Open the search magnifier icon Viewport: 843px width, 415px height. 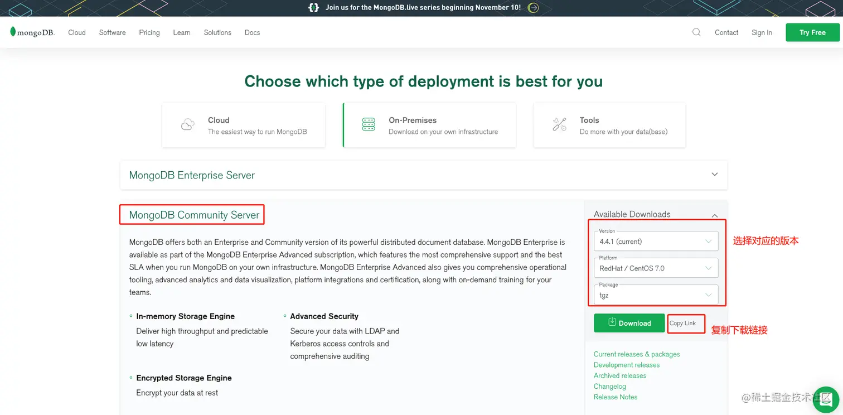coord(696,32)
